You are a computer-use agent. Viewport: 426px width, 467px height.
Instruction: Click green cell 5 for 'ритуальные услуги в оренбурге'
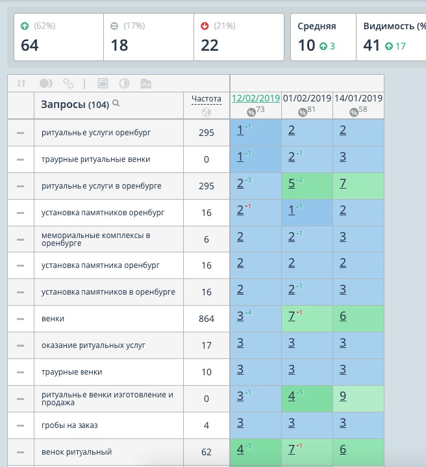[x=307, y=186]
